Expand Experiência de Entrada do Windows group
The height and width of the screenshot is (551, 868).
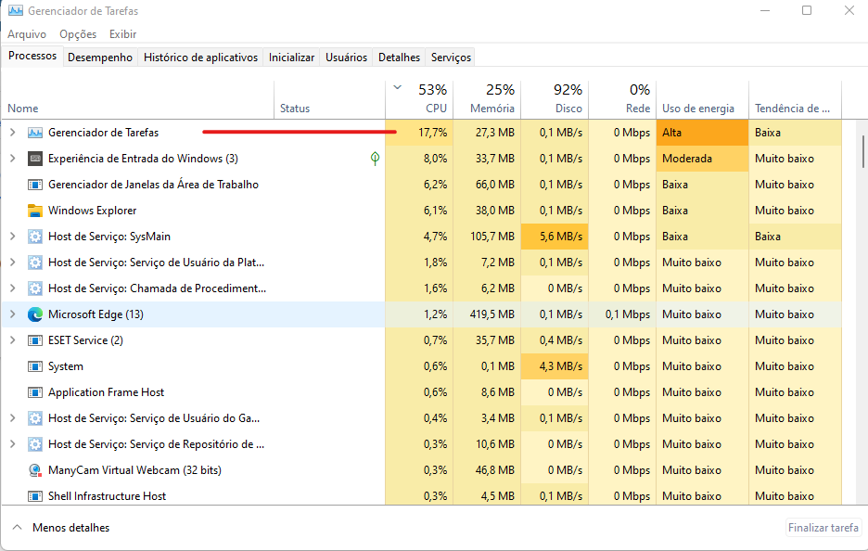tap(13, 159)
